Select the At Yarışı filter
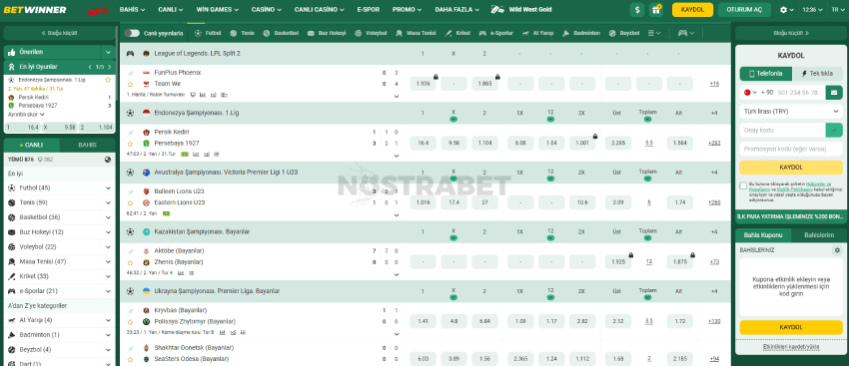Viewport: 849px width, 366px height. coord(538,33)
